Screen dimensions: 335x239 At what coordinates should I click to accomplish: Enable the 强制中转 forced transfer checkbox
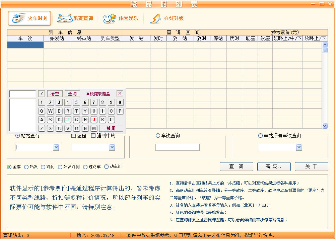point(94,136)
